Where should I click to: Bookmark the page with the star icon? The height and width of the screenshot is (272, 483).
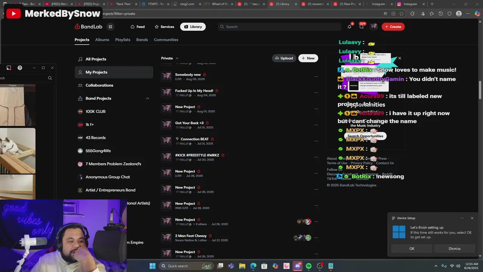click(402, 14)
